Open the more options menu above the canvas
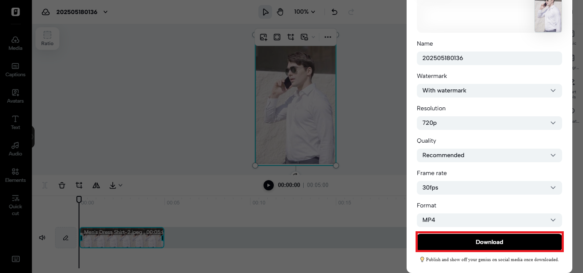 pos(328,37)
